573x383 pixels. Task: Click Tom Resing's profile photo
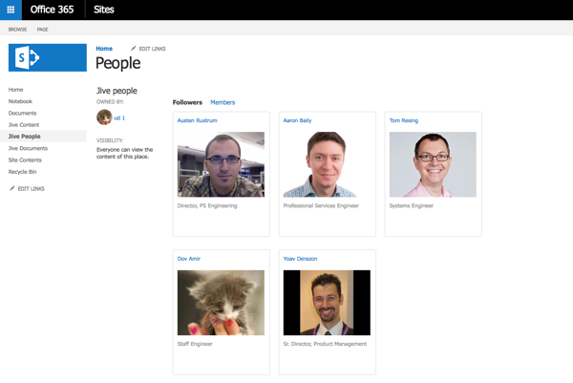tap(433, 164)
